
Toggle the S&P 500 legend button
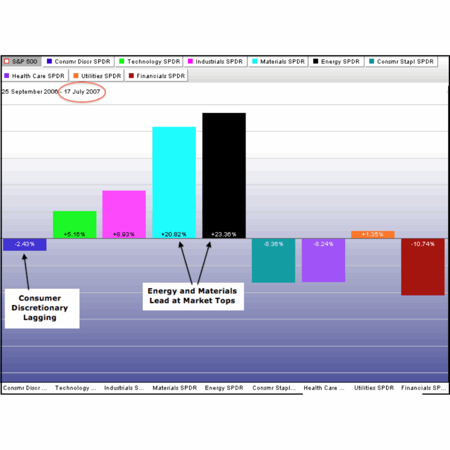[x=22, y=62]
